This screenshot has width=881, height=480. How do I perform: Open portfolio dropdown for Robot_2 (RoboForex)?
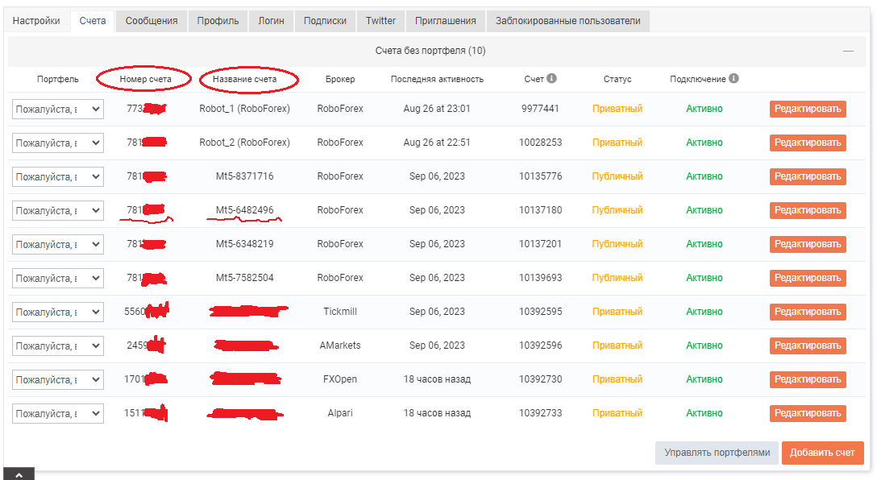point(58,143)
